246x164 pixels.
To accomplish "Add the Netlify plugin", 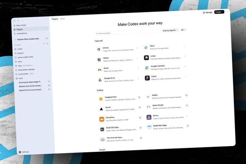I will [187, 95].
